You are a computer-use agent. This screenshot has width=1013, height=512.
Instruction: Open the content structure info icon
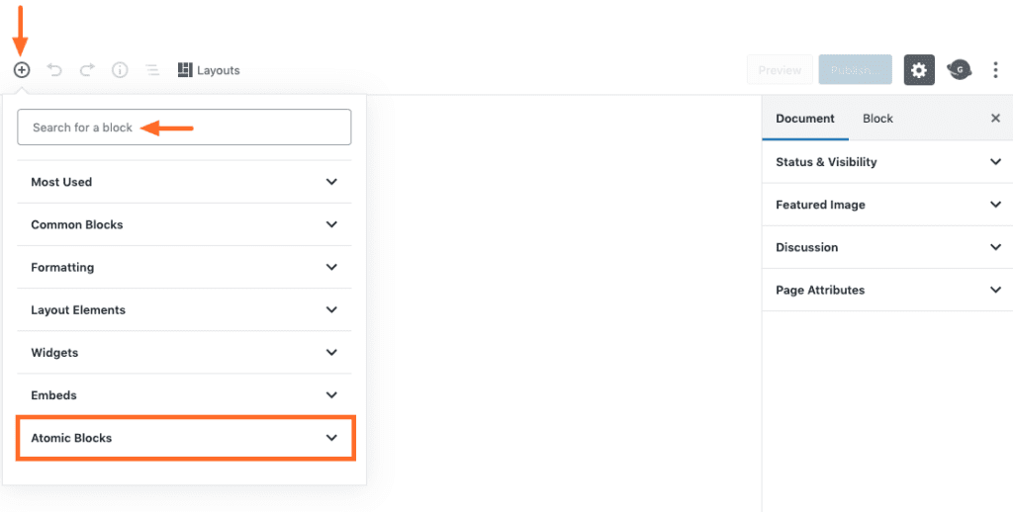coord(120,70)
